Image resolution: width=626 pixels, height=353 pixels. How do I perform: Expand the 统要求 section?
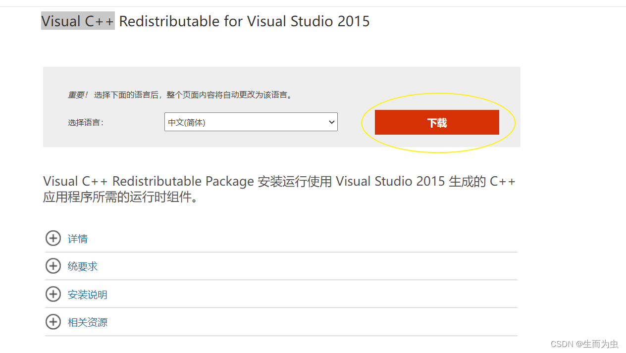83,266
